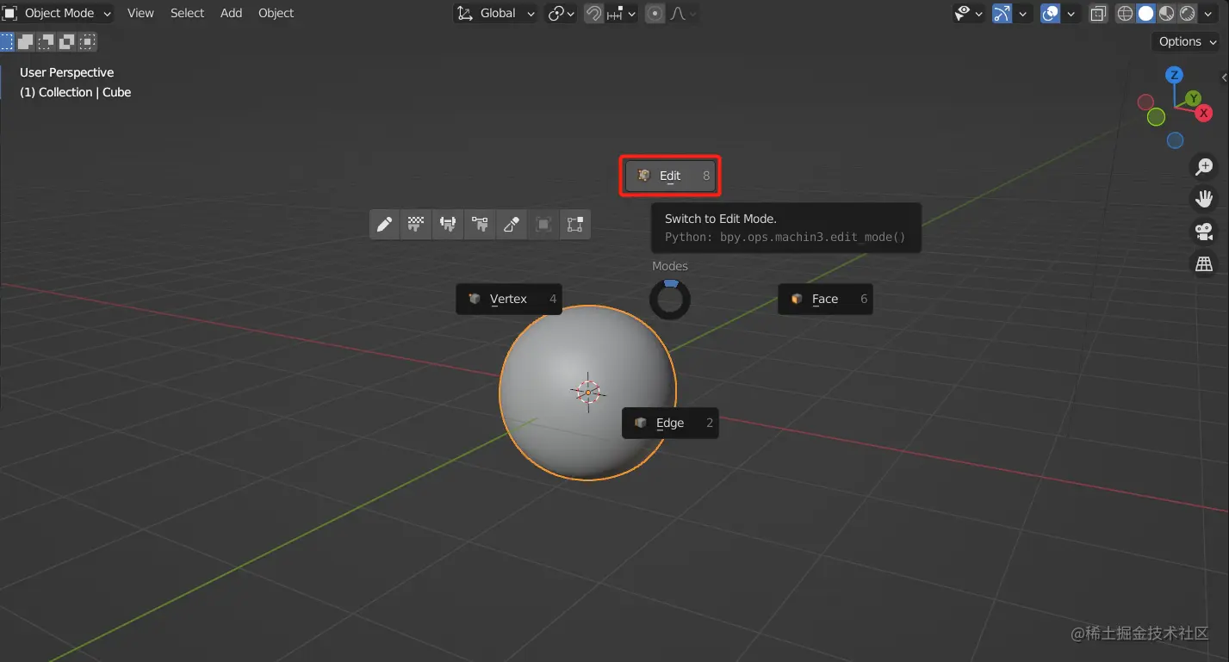Screen dimensions: 1229x662
Task: Toggle snapping with the magnet icon
Action: [x=593, y=13]
